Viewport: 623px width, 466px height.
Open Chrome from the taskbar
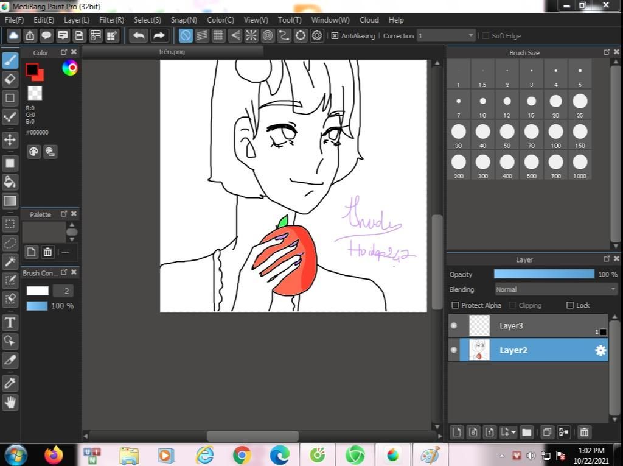point(242,455)
